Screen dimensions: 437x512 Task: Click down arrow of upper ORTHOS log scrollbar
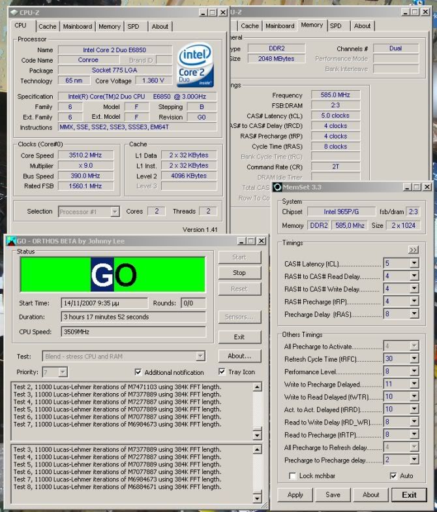pyautogui.click(x=257, y=435)
